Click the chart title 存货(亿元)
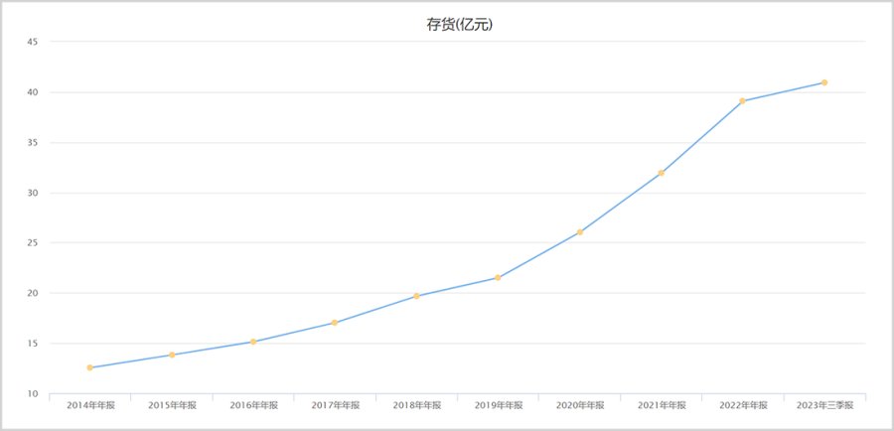The height and width of the screenshot is (431, 894). pos(459,25)
